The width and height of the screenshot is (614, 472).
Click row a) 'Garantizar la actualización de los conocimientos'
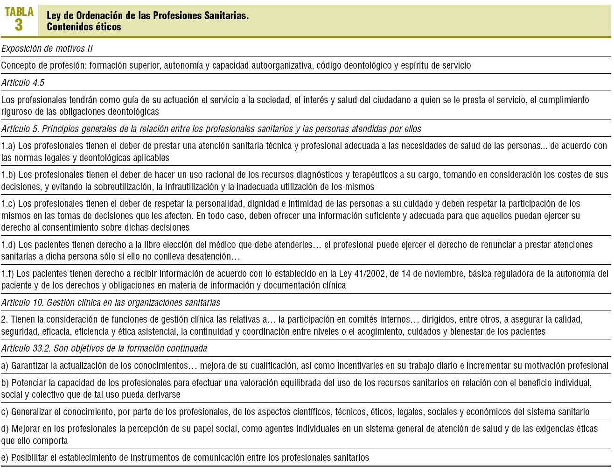304,366
